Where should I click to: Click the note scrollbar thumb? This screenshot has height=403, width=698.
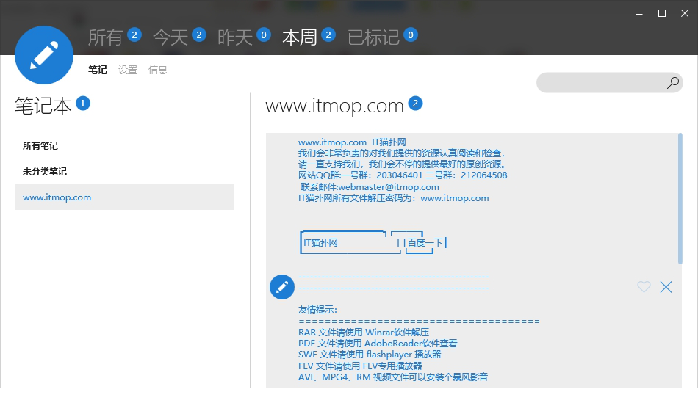(x=680, y=198)
